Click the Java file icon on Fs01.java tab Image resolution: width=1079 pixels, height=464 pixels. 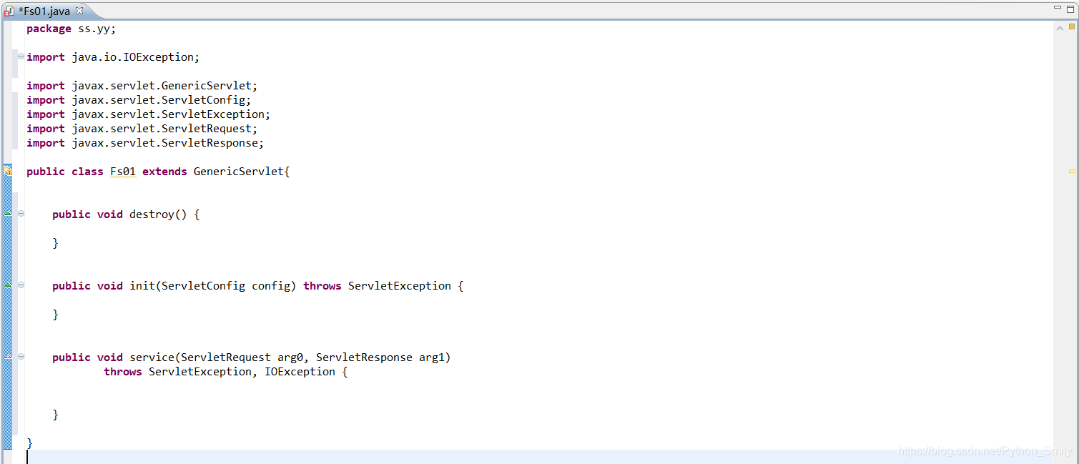tap(9, 11)
